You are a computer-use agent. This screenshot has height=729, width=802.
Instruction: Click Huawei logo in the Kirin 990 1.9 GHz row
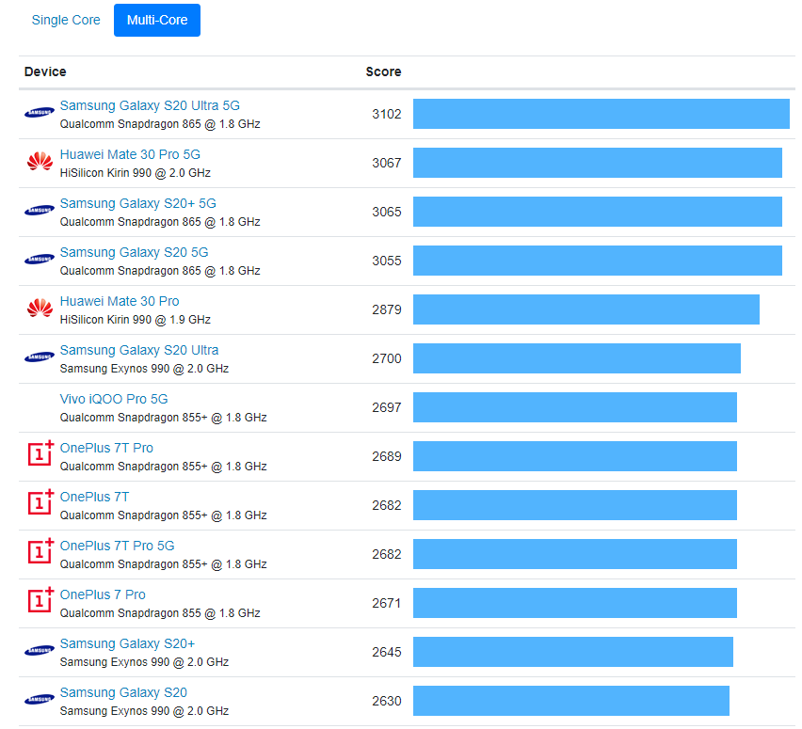coord(40,308)
